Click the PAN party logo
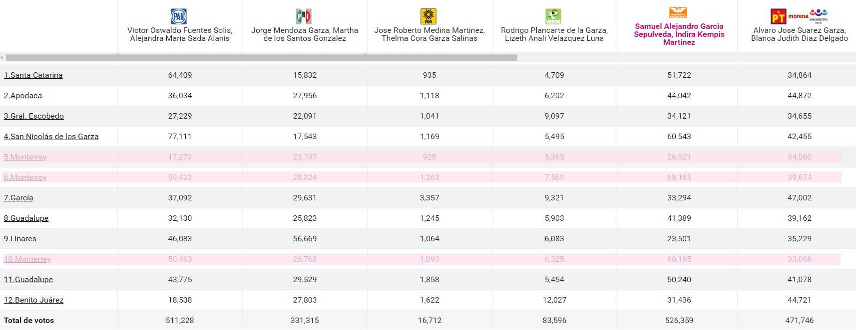This screenshot has width=856, height=330. click(x=179, y=16)
